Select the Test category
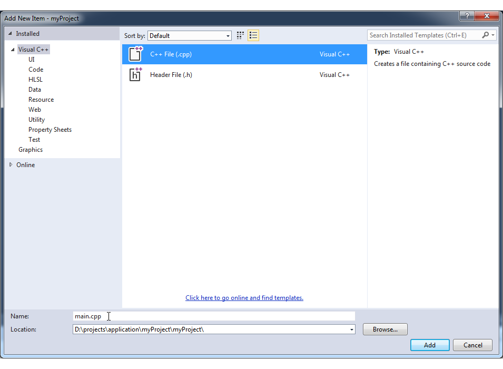The image size is (503, 369). coord(34,140)
